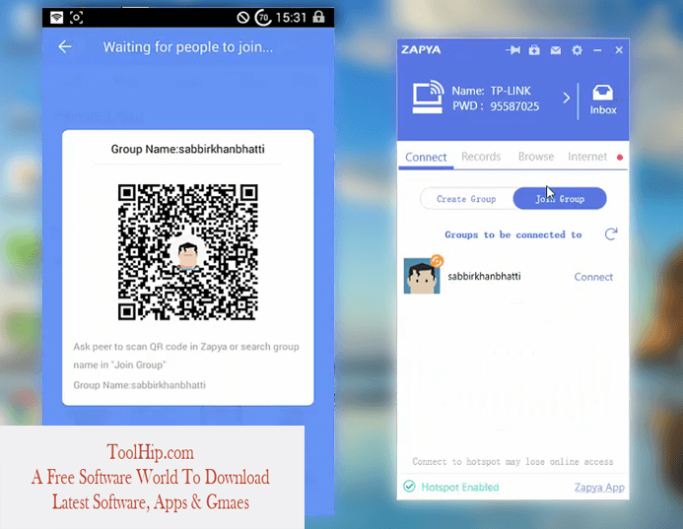This screenshot has height=529, width=683.
Task: Click Ask peer to scan QR code instruction
Action: click(186, 356)
